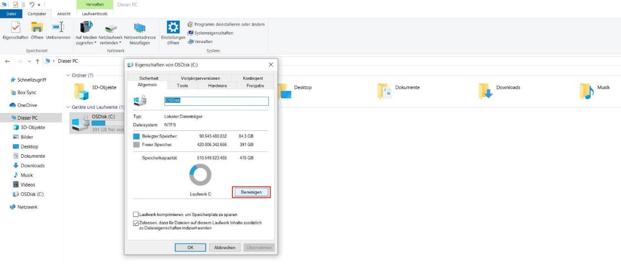Click Verwalten in the System ribbon group

(200, 41)
